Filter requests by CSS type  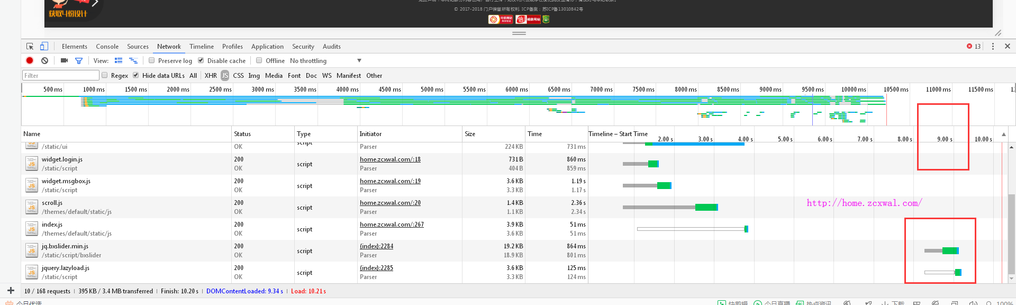[x=238, y=76]
